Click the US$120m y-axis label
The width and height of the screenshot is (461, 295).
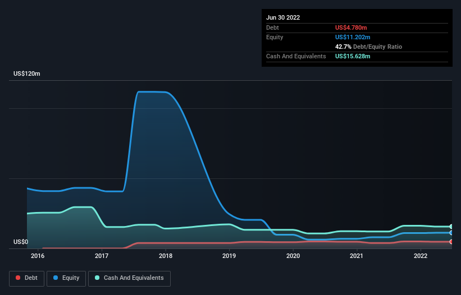click(x=27, y=73)
